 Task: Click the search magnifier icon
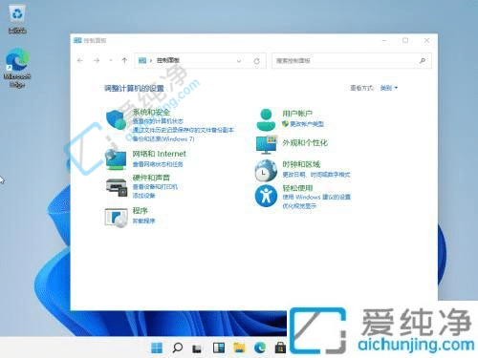423,60
